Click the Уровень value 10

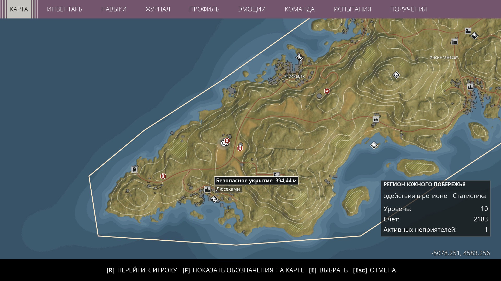click(x=484, y=209)
